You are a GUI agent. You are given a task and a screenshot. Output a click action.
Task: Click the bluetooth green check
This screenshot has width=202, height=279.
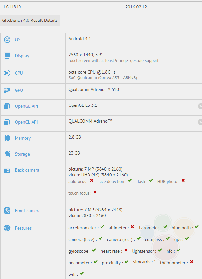point(197,227)
